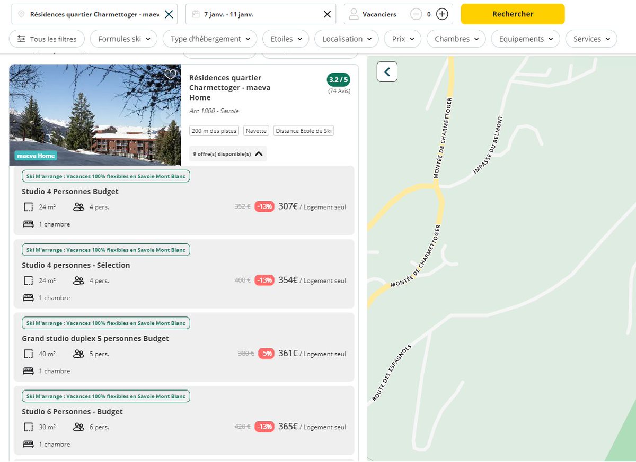Click the 361€ price of Grand studio duplex
Screen dimensions: 636x462
[288, 353]
